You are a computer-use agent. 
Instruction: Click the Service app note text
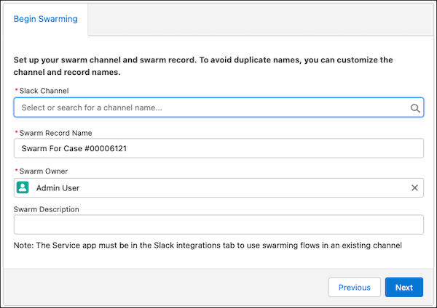[x=208, y=246]
